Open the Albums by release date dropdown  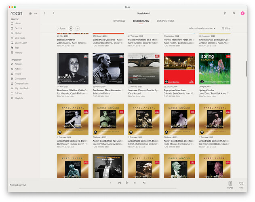pyautogui.click(x=202, y=28)
